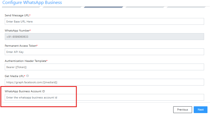Click the Permanent Access Token label
This screenshot has height=117, width=210.
pos(21,46)
